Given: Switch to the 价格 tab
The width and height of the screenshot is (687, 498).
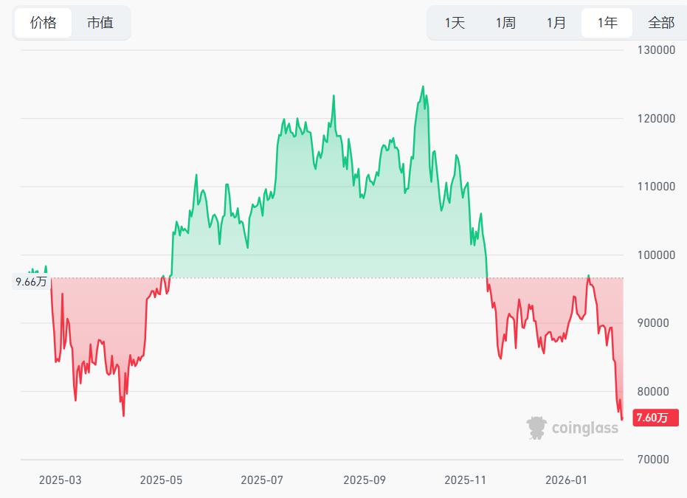Looking at the screenshot, I should coord(44,23).
